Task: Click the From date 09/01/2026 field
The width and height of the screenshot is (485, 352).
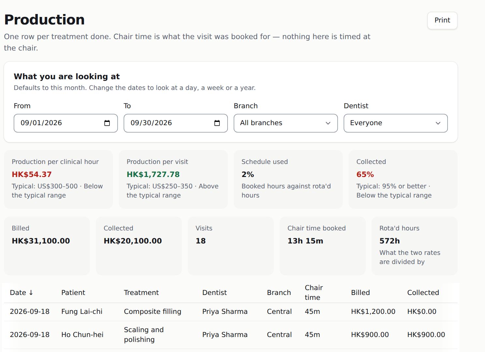Action: (66, 123)
